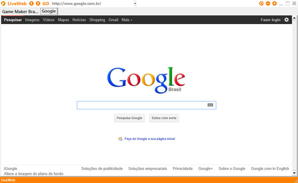298x183 pixels.
Task: Go forward with the orange right arrow
Action: tap(38, 3)
